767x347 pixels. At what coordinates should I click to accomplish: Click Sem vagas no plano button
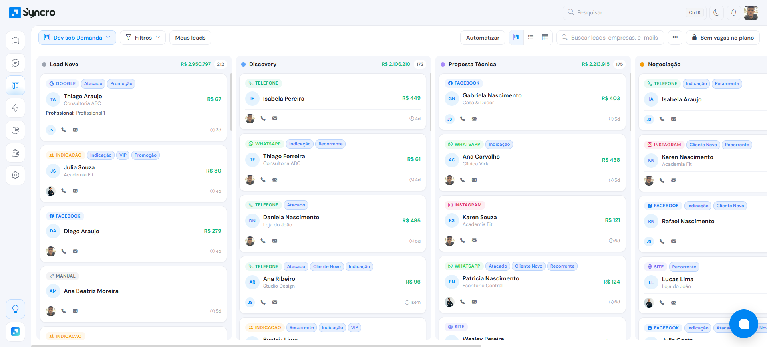723,38
